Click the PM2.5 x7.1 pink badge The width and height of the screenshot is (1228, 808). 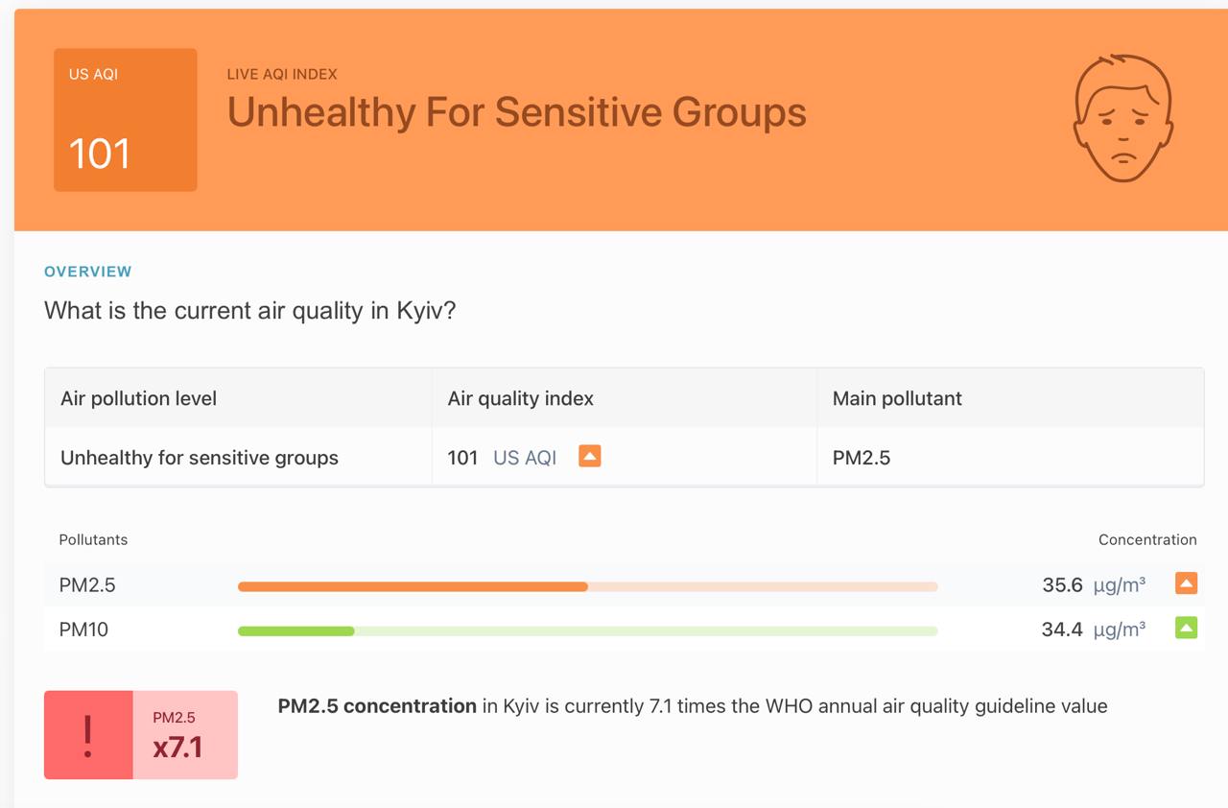point(184,735)
